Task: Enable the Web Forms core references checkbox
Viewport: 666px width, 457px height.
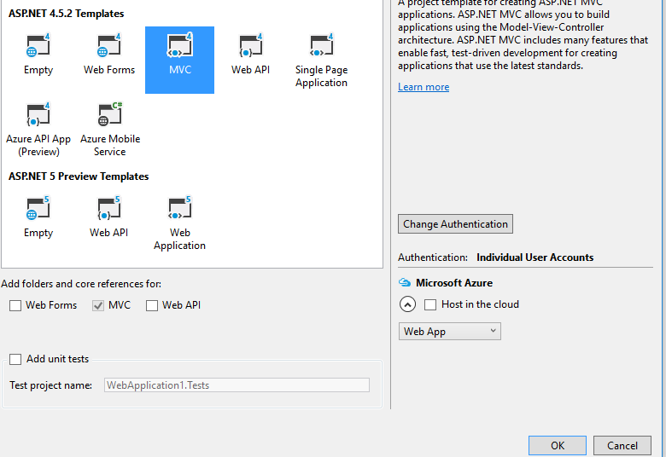Action: [15, 305]
